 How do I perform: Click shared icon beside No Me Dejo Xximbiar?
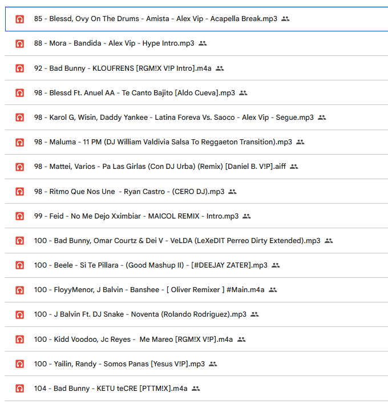coord(246,216)
